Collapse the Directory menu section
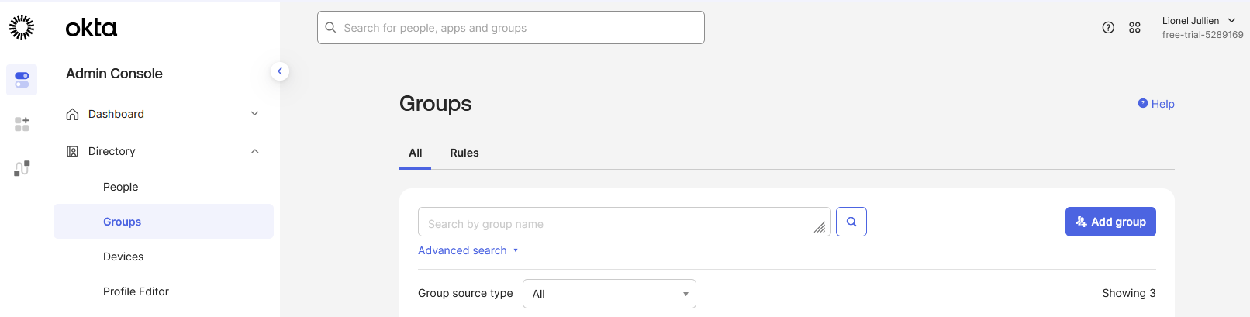 (254, 151)
